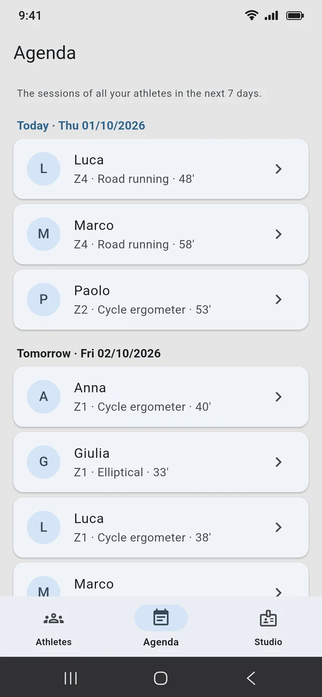Expand Marco's Road running 58' chevron
Screen dimensions: 322x697
[279, 234]
